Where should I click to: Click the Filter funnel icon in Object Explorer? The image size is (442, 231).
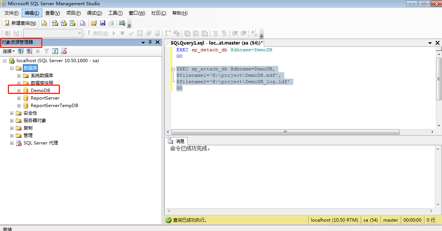(x=46, y=51)
